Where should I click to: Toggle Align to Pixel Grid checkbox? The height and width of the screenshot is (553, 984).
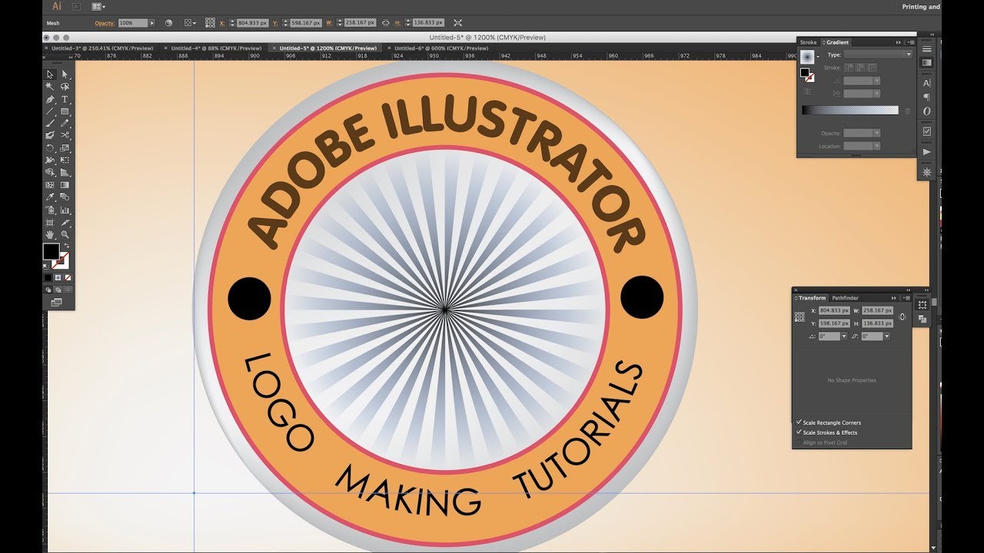pyautogui.click(x=799, y=442)
